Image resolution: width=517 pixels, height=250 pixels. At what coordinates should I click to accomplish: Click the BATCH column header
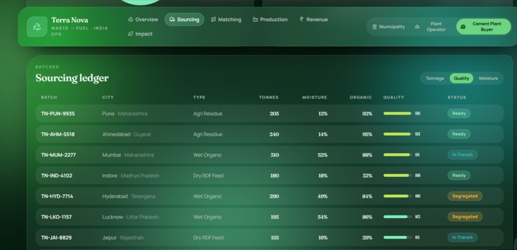pyautogui.click(x=49, y=97)
